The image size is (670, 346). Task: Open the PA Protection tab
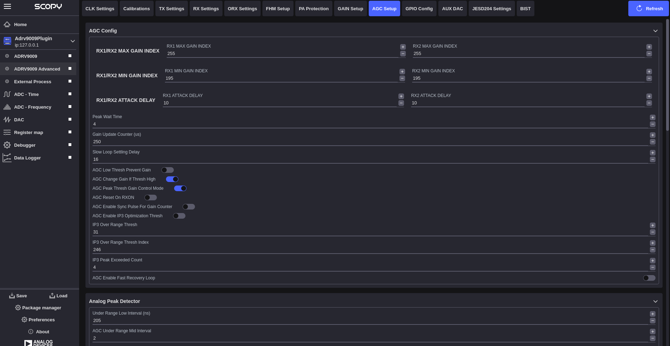tap(314, 8)
